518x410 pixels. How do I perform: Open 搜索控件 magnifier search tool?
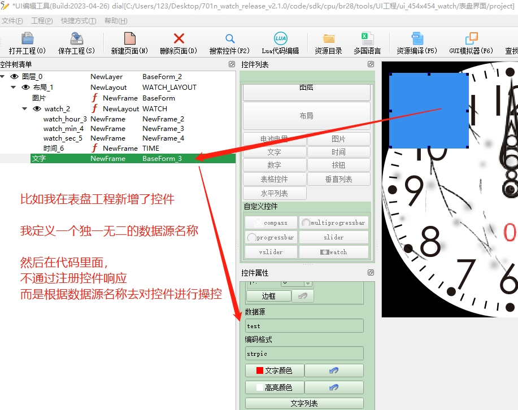[x=229, y=38]
